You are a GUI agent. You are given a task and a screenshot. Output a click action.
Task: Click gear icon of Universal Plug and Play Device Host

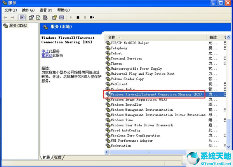tap(108, 74)
